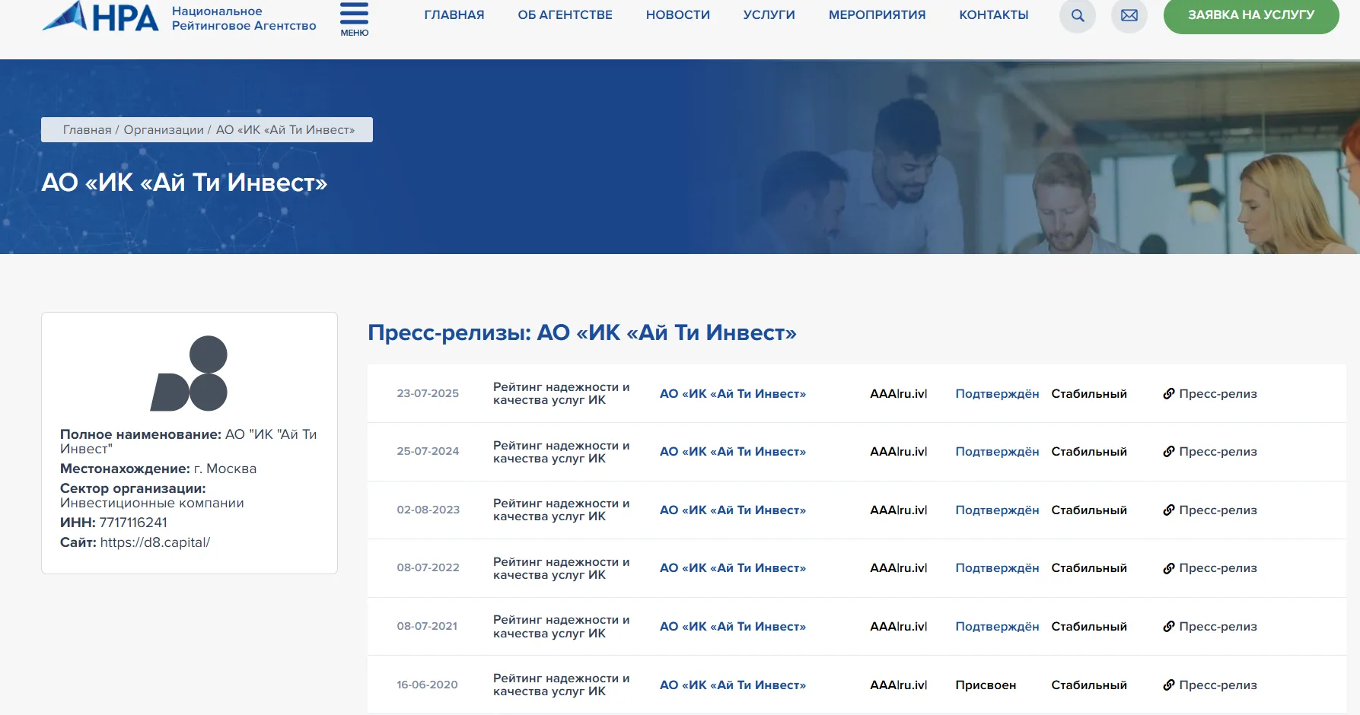Click Подтверждён in 25-07-2024 row

pyautogui.click(x=997, y=451)
